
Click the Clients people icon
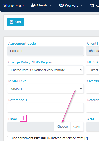[x=33, y=5]
